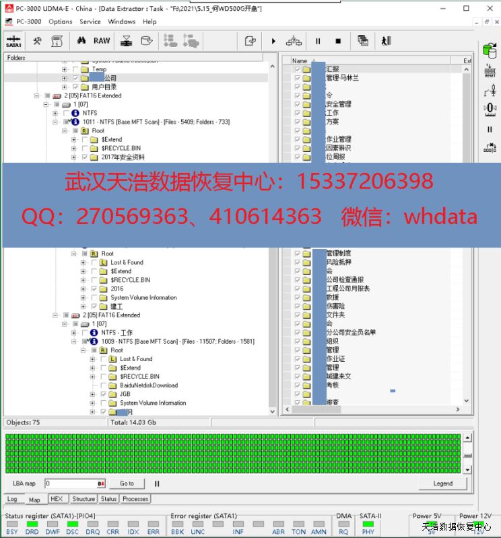501x538 pixels.
Task: Click the Go to button
Action: pos(127,484)
